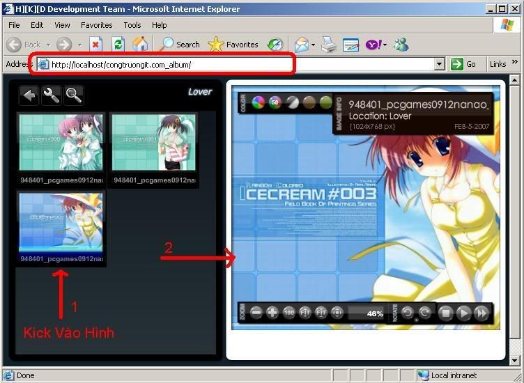Click IE Back button
The width and height of the screenshot is (524, 383).
[x=24, y=45]
